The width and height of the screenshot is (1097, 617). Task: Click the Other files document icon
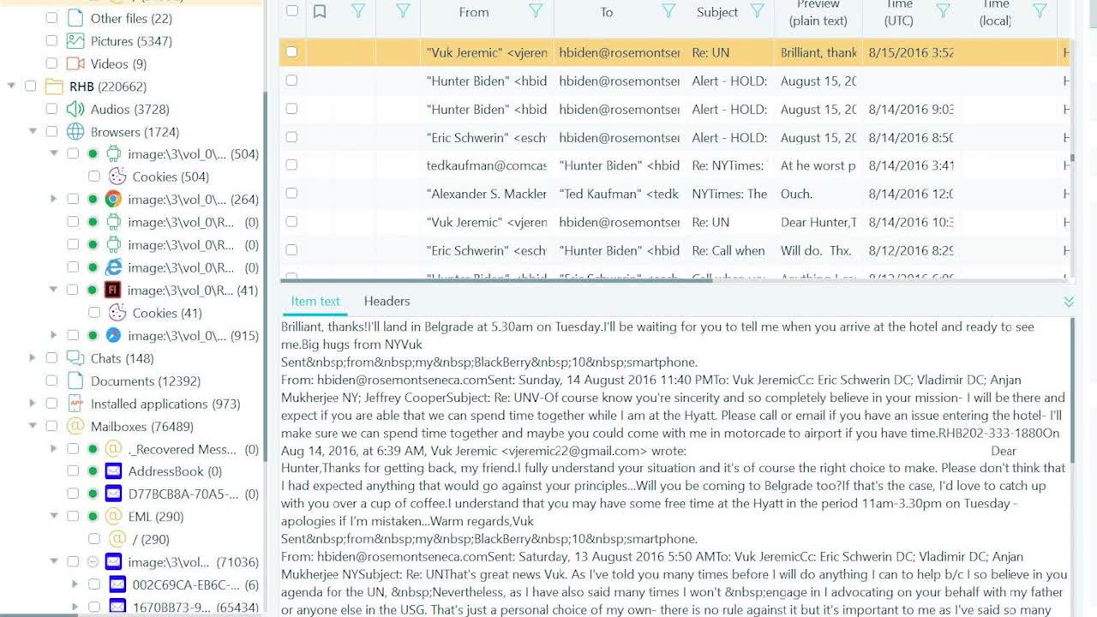75,18
